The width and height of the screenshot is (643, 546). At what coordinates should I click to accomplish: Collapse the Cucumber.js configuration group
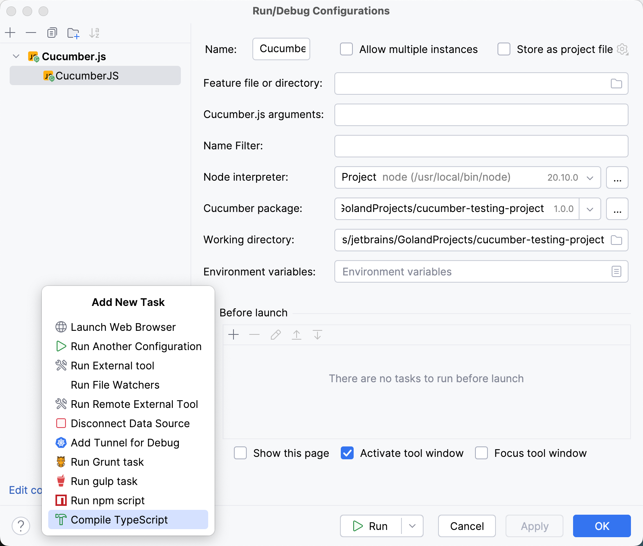[16, 56]
